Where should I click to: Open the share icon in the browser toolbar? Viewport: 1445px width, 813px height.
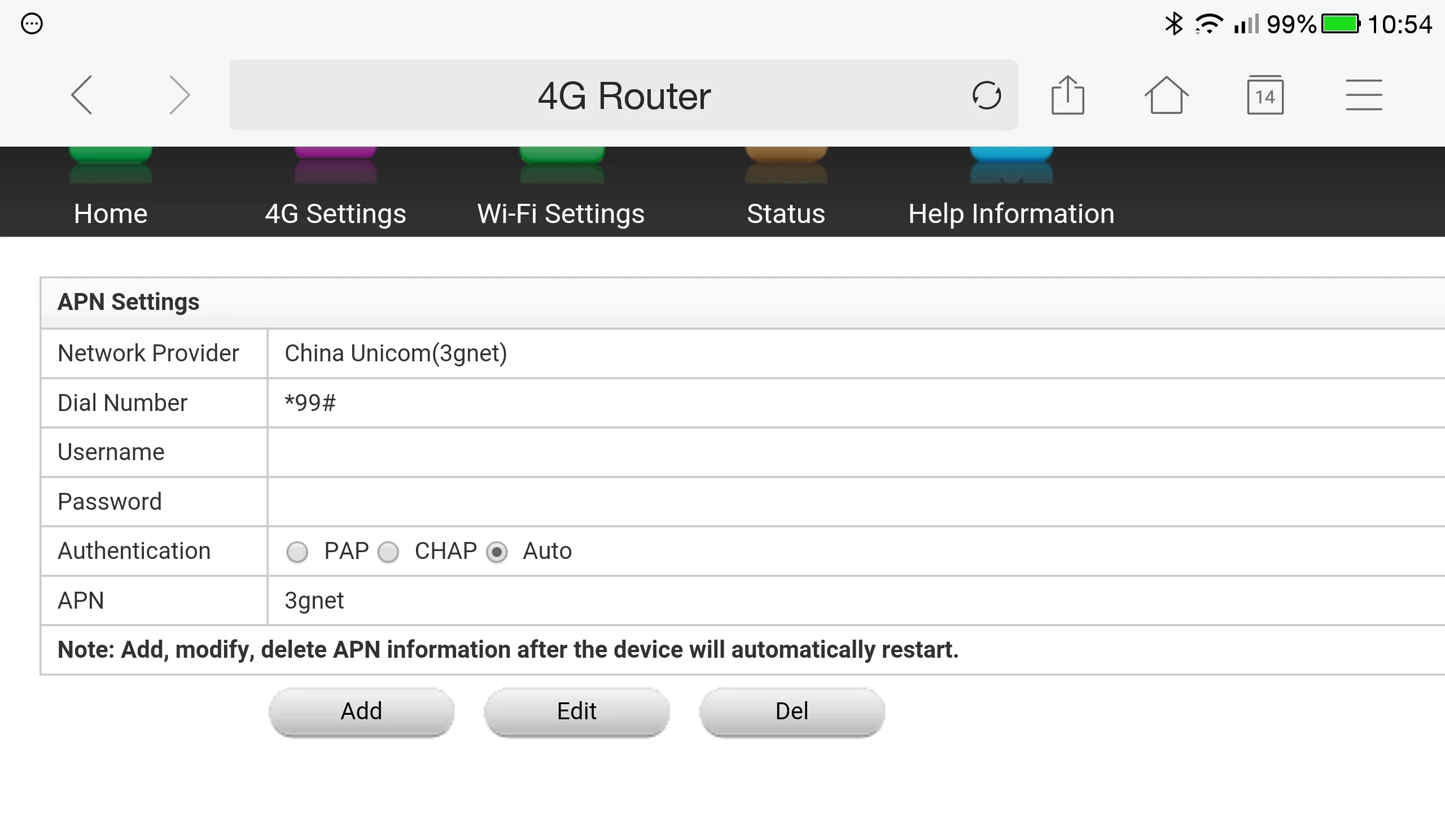(1067, 95)
